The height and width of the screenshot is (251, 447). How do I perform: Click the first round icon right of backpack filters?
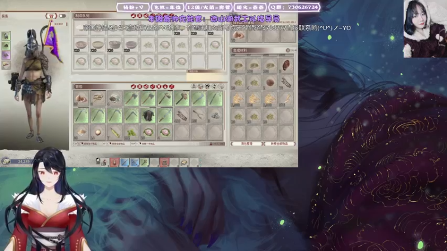194,86
